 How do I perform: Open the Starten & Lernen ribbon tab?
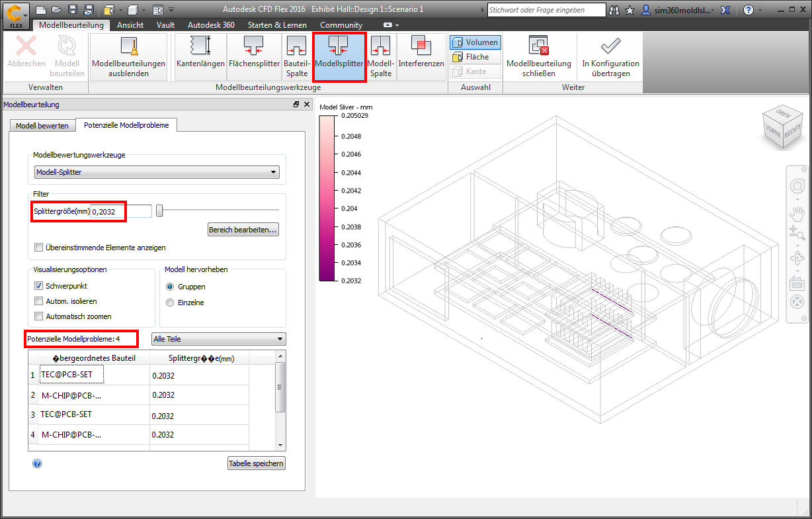[277, 24]
